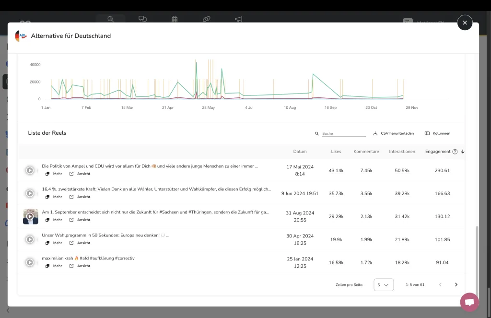Open the megaphone icon in top navigation

click(x=238, y=19)
